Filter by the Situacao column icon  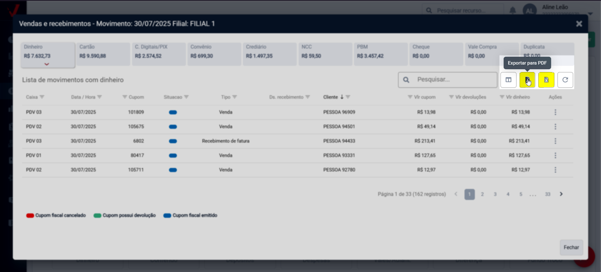(187, 97)
